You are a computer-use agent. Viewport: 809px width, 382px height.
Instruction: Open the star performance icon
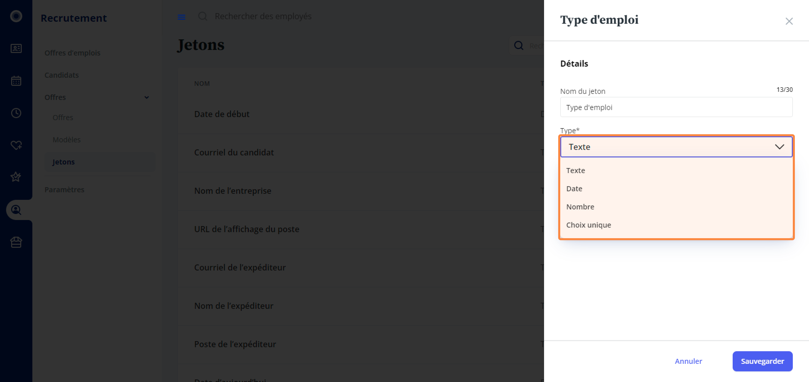coord(16,177)
